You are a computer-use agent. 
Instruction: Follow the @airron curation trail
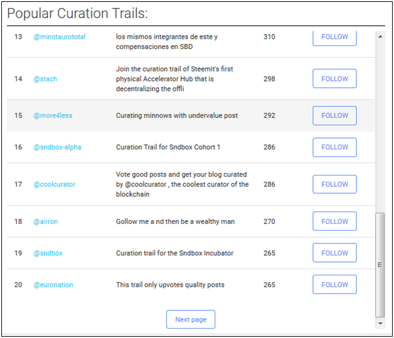pos(334,221)
